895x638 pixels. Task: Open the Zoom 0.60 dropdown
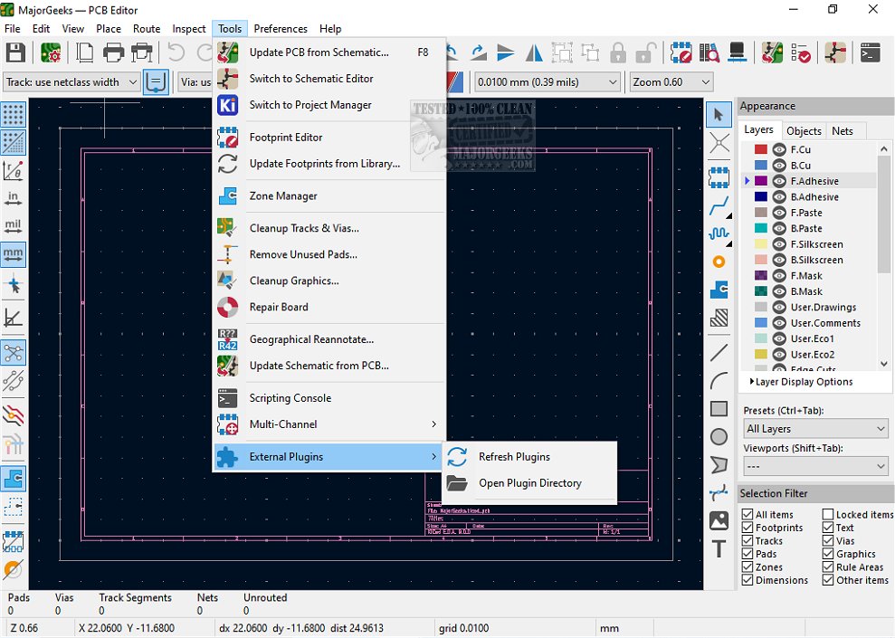click(x=671, y=82)
